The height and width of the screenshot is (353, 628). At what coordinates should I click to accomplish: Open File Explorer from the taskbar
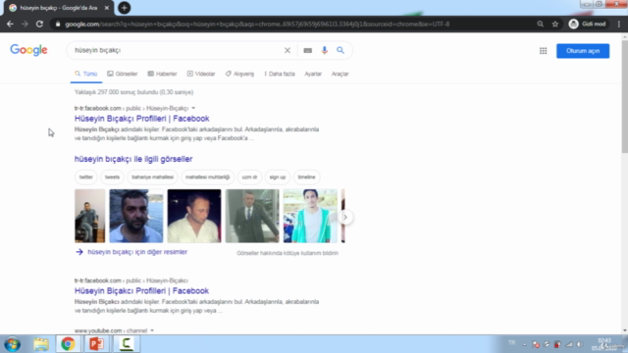click(41, 344)
